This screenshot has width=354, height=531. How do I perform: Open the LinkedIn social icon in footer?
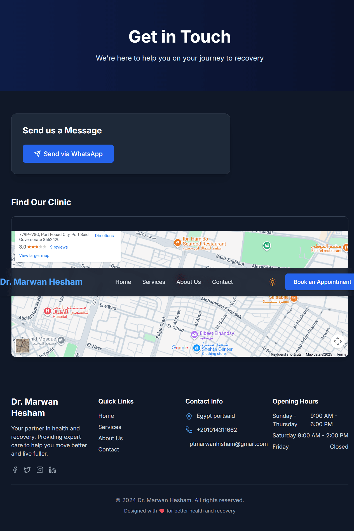coord(52,470)
